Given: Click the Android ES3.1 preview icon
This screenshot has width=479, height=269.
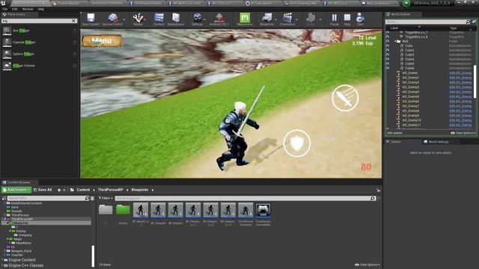Looking at the screenshot, I should click(x=219, y=19).
